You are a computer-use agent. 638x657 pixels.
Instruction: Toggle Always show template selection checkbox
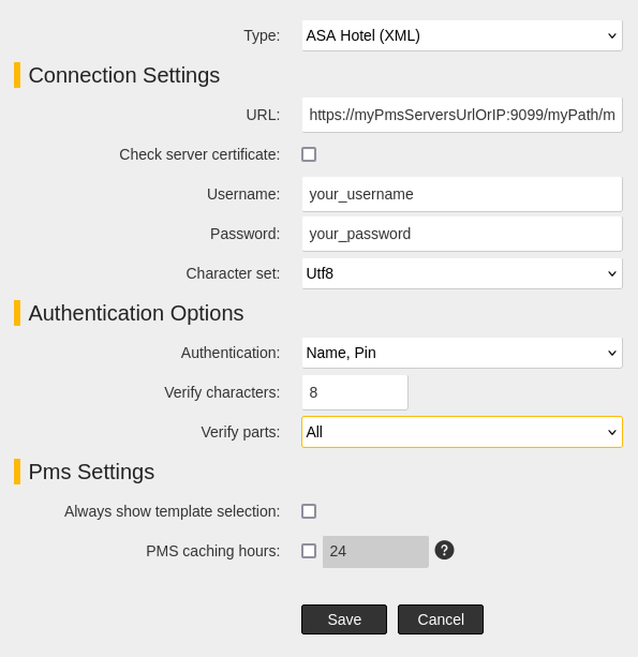(309, 511)
